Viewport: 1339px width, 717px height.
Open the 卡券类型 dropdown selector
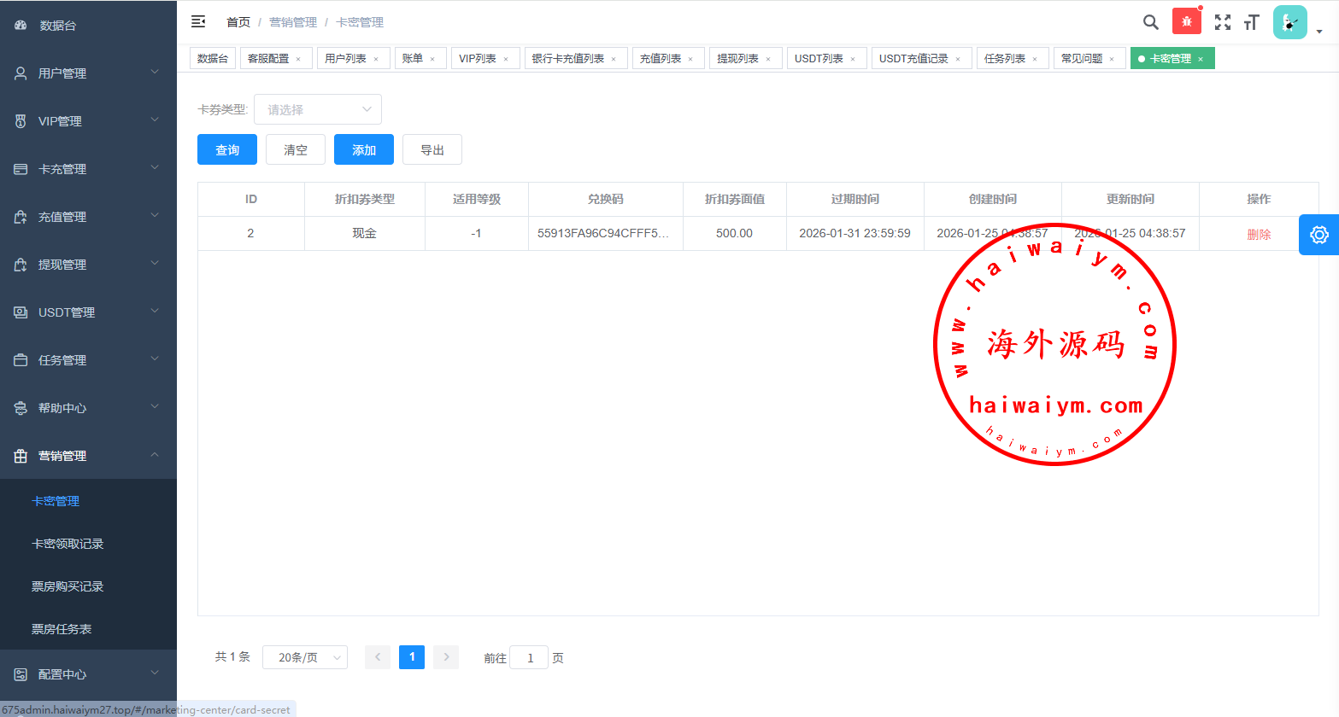(x=317, y=109)
